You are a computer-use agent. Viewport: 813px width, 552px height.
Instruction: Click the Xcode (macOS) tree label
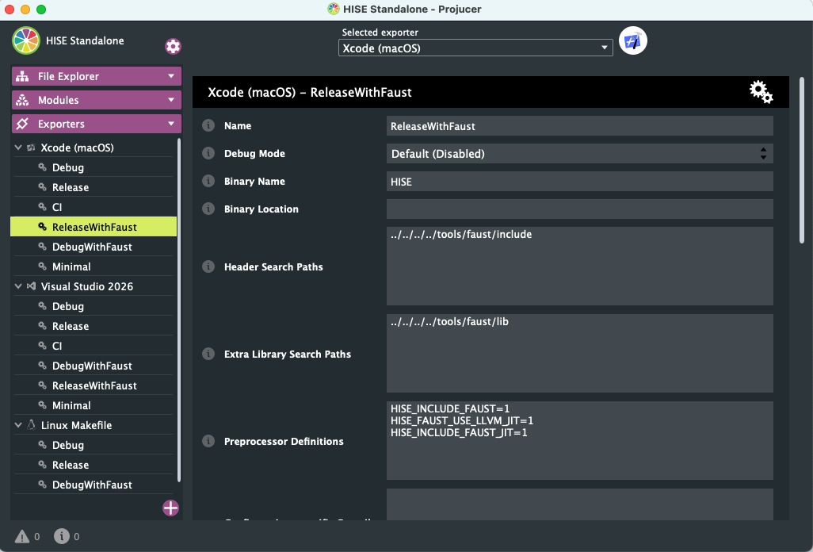[x=77, y=148]
